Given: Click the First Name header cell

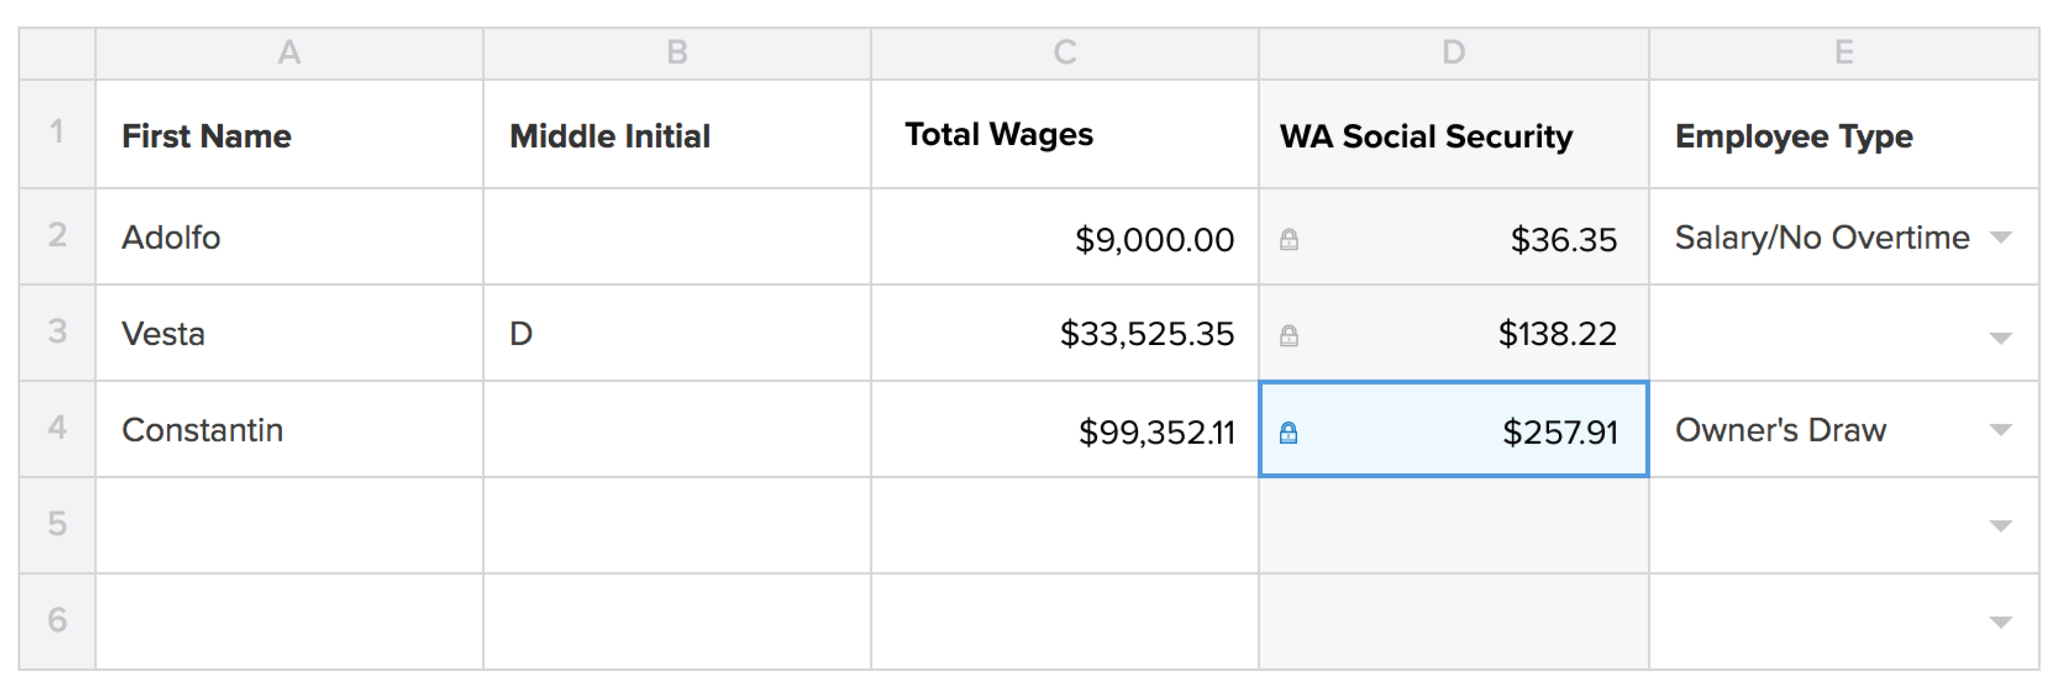Looking at the screenshot, I should click(x=289, y=136).
